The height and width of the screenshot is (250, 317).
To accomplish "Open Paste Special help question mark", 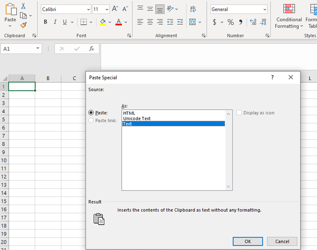I will [272, 77].
